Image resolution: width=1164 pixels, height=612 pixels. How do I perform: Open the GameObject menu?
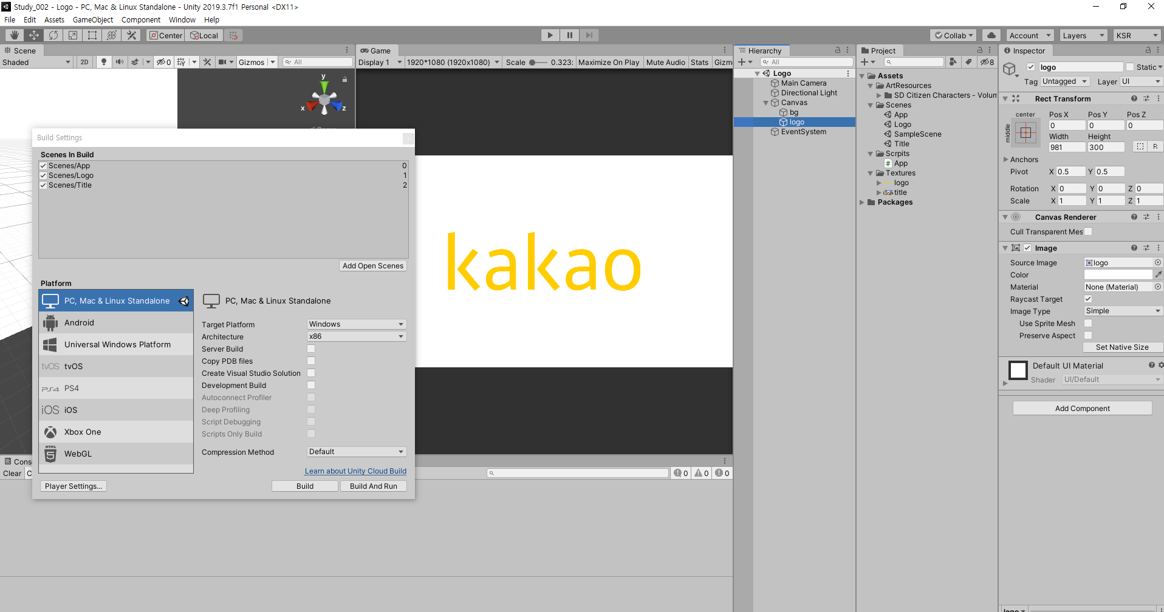(93, 19)
